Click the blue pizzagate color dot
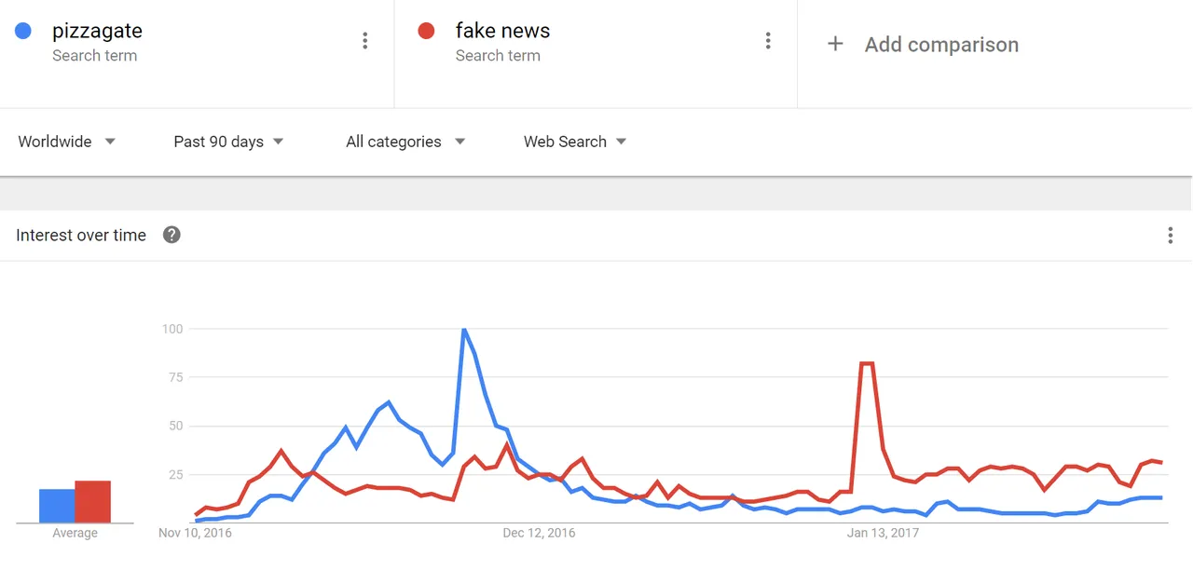Screen dimensions: 1193x570 [x=23, y=31]
